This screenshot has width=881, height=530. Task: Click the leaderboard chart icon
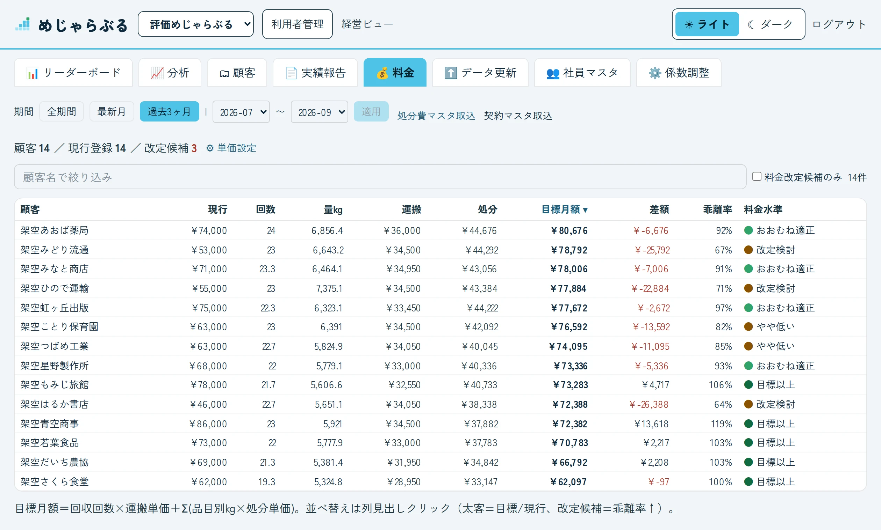point(33,73)
